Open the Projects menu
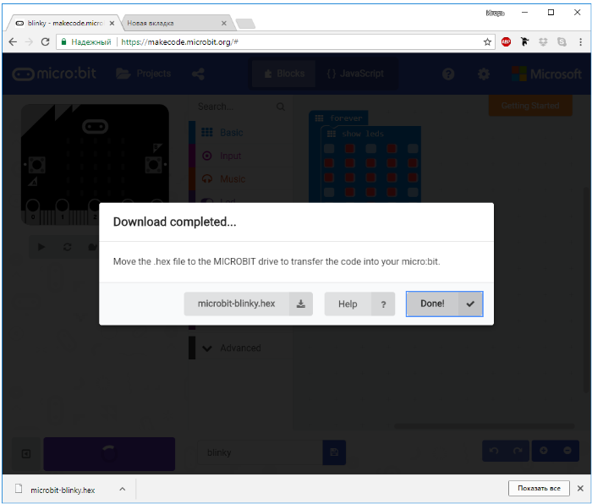This screenshot has height=504, width=592. pyautogui.click(x=143, y=74)
